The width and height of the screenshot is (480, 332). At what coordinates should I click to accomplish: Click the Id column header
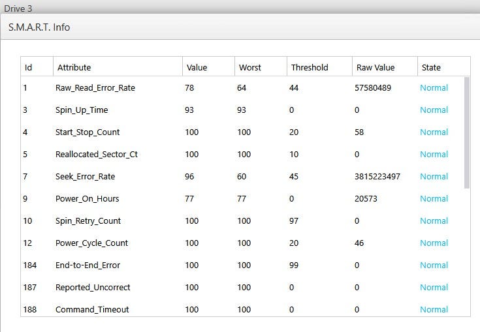(29, 67)
